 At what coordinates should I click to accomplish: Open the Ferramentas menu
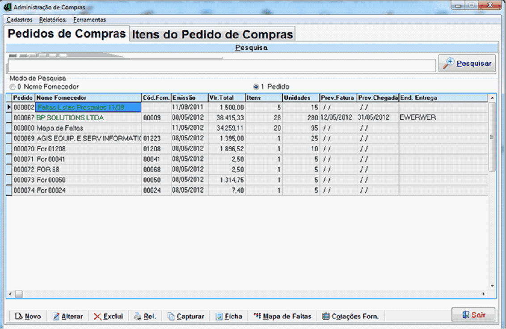pyautogui.click(x=89, y=20)
